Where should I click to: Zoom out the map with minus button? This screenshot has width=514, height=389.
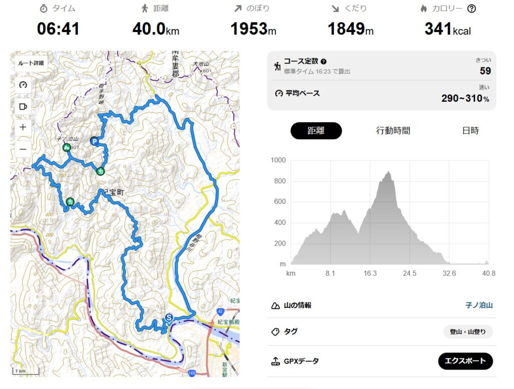coord(23,149)
